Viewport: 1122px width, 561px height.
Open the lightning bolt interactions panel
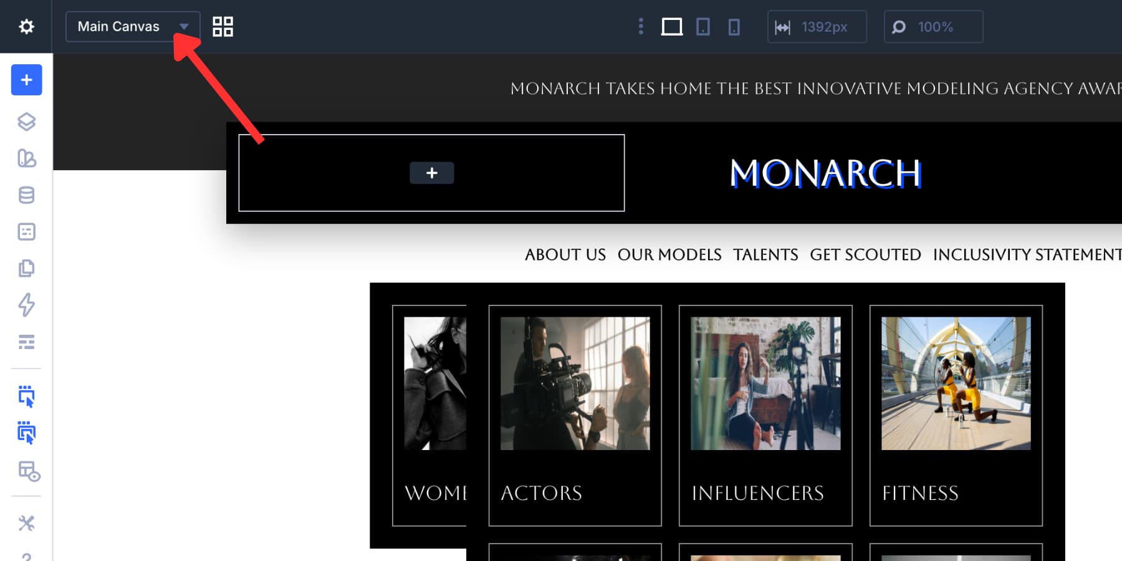[x=26, y=305]
